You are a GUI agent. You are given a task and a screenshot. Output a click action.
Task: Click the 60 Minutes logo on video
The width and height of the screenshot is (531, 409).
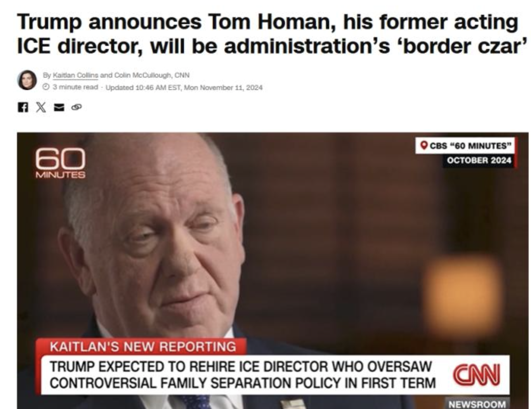pyautogui.click(x=60, y=163)
